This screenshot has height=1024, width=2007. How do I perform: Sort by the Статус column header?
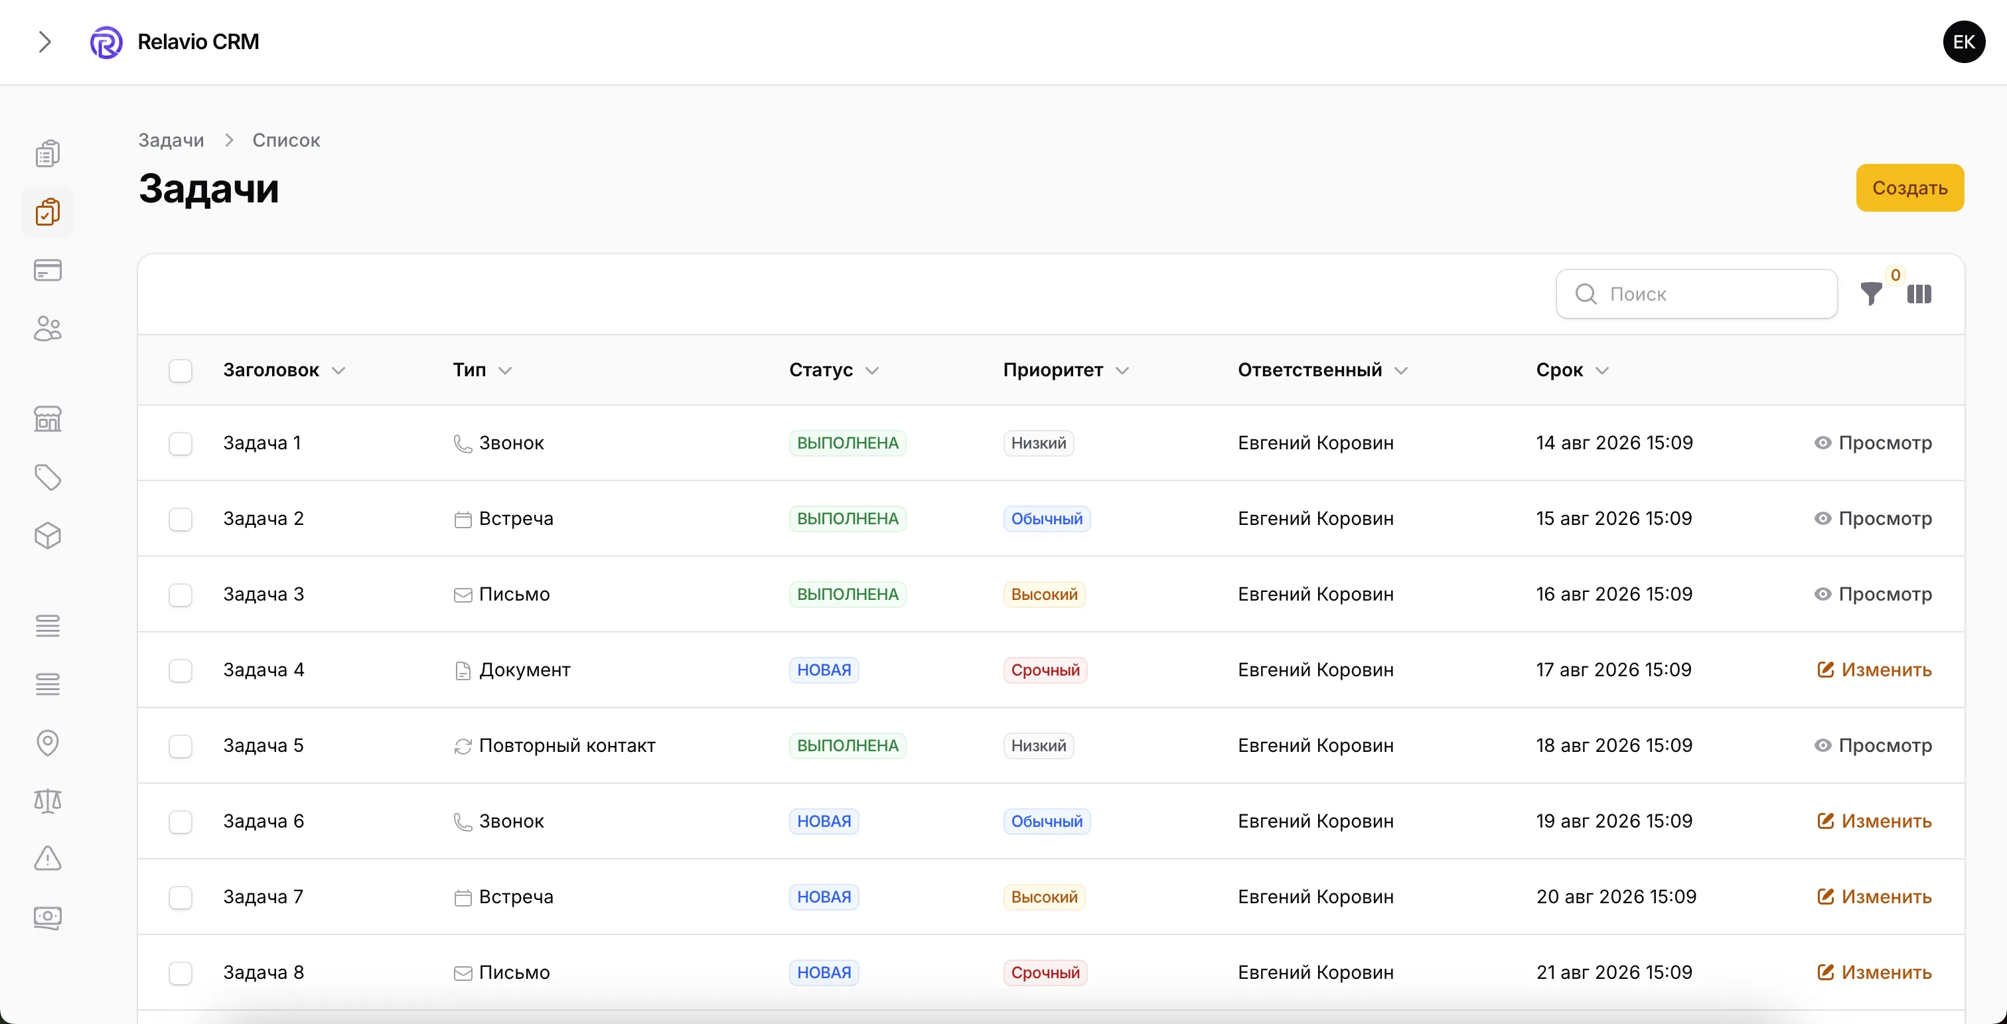(834, 370)
